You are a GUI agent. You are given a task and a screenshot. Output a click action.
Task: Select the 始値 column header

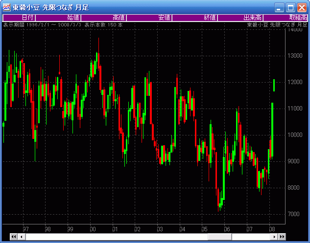[x=58, y=18]
